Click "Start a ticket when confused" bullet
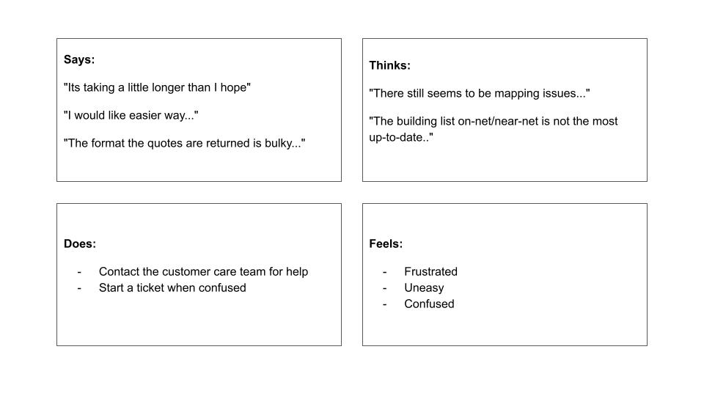 (x=172, y=287)
